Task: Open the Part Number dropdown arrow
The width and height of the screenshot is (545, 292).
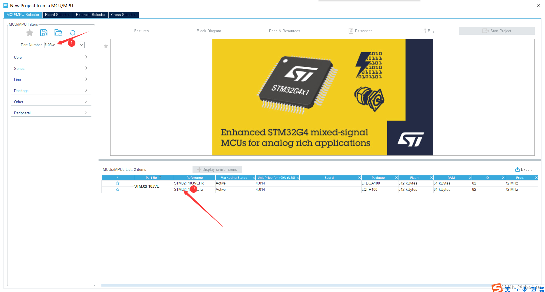Action: pyautogui.click(x=81, y=45)
